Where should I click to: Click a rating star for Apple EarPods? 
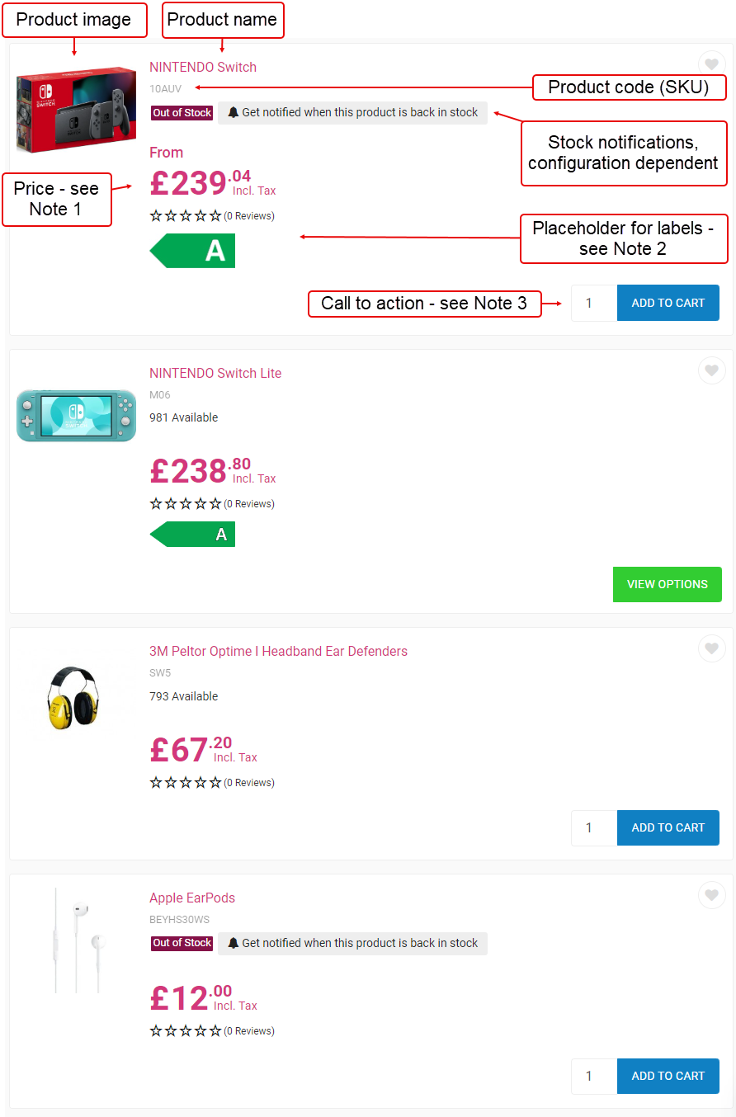tap(154, 1030)
